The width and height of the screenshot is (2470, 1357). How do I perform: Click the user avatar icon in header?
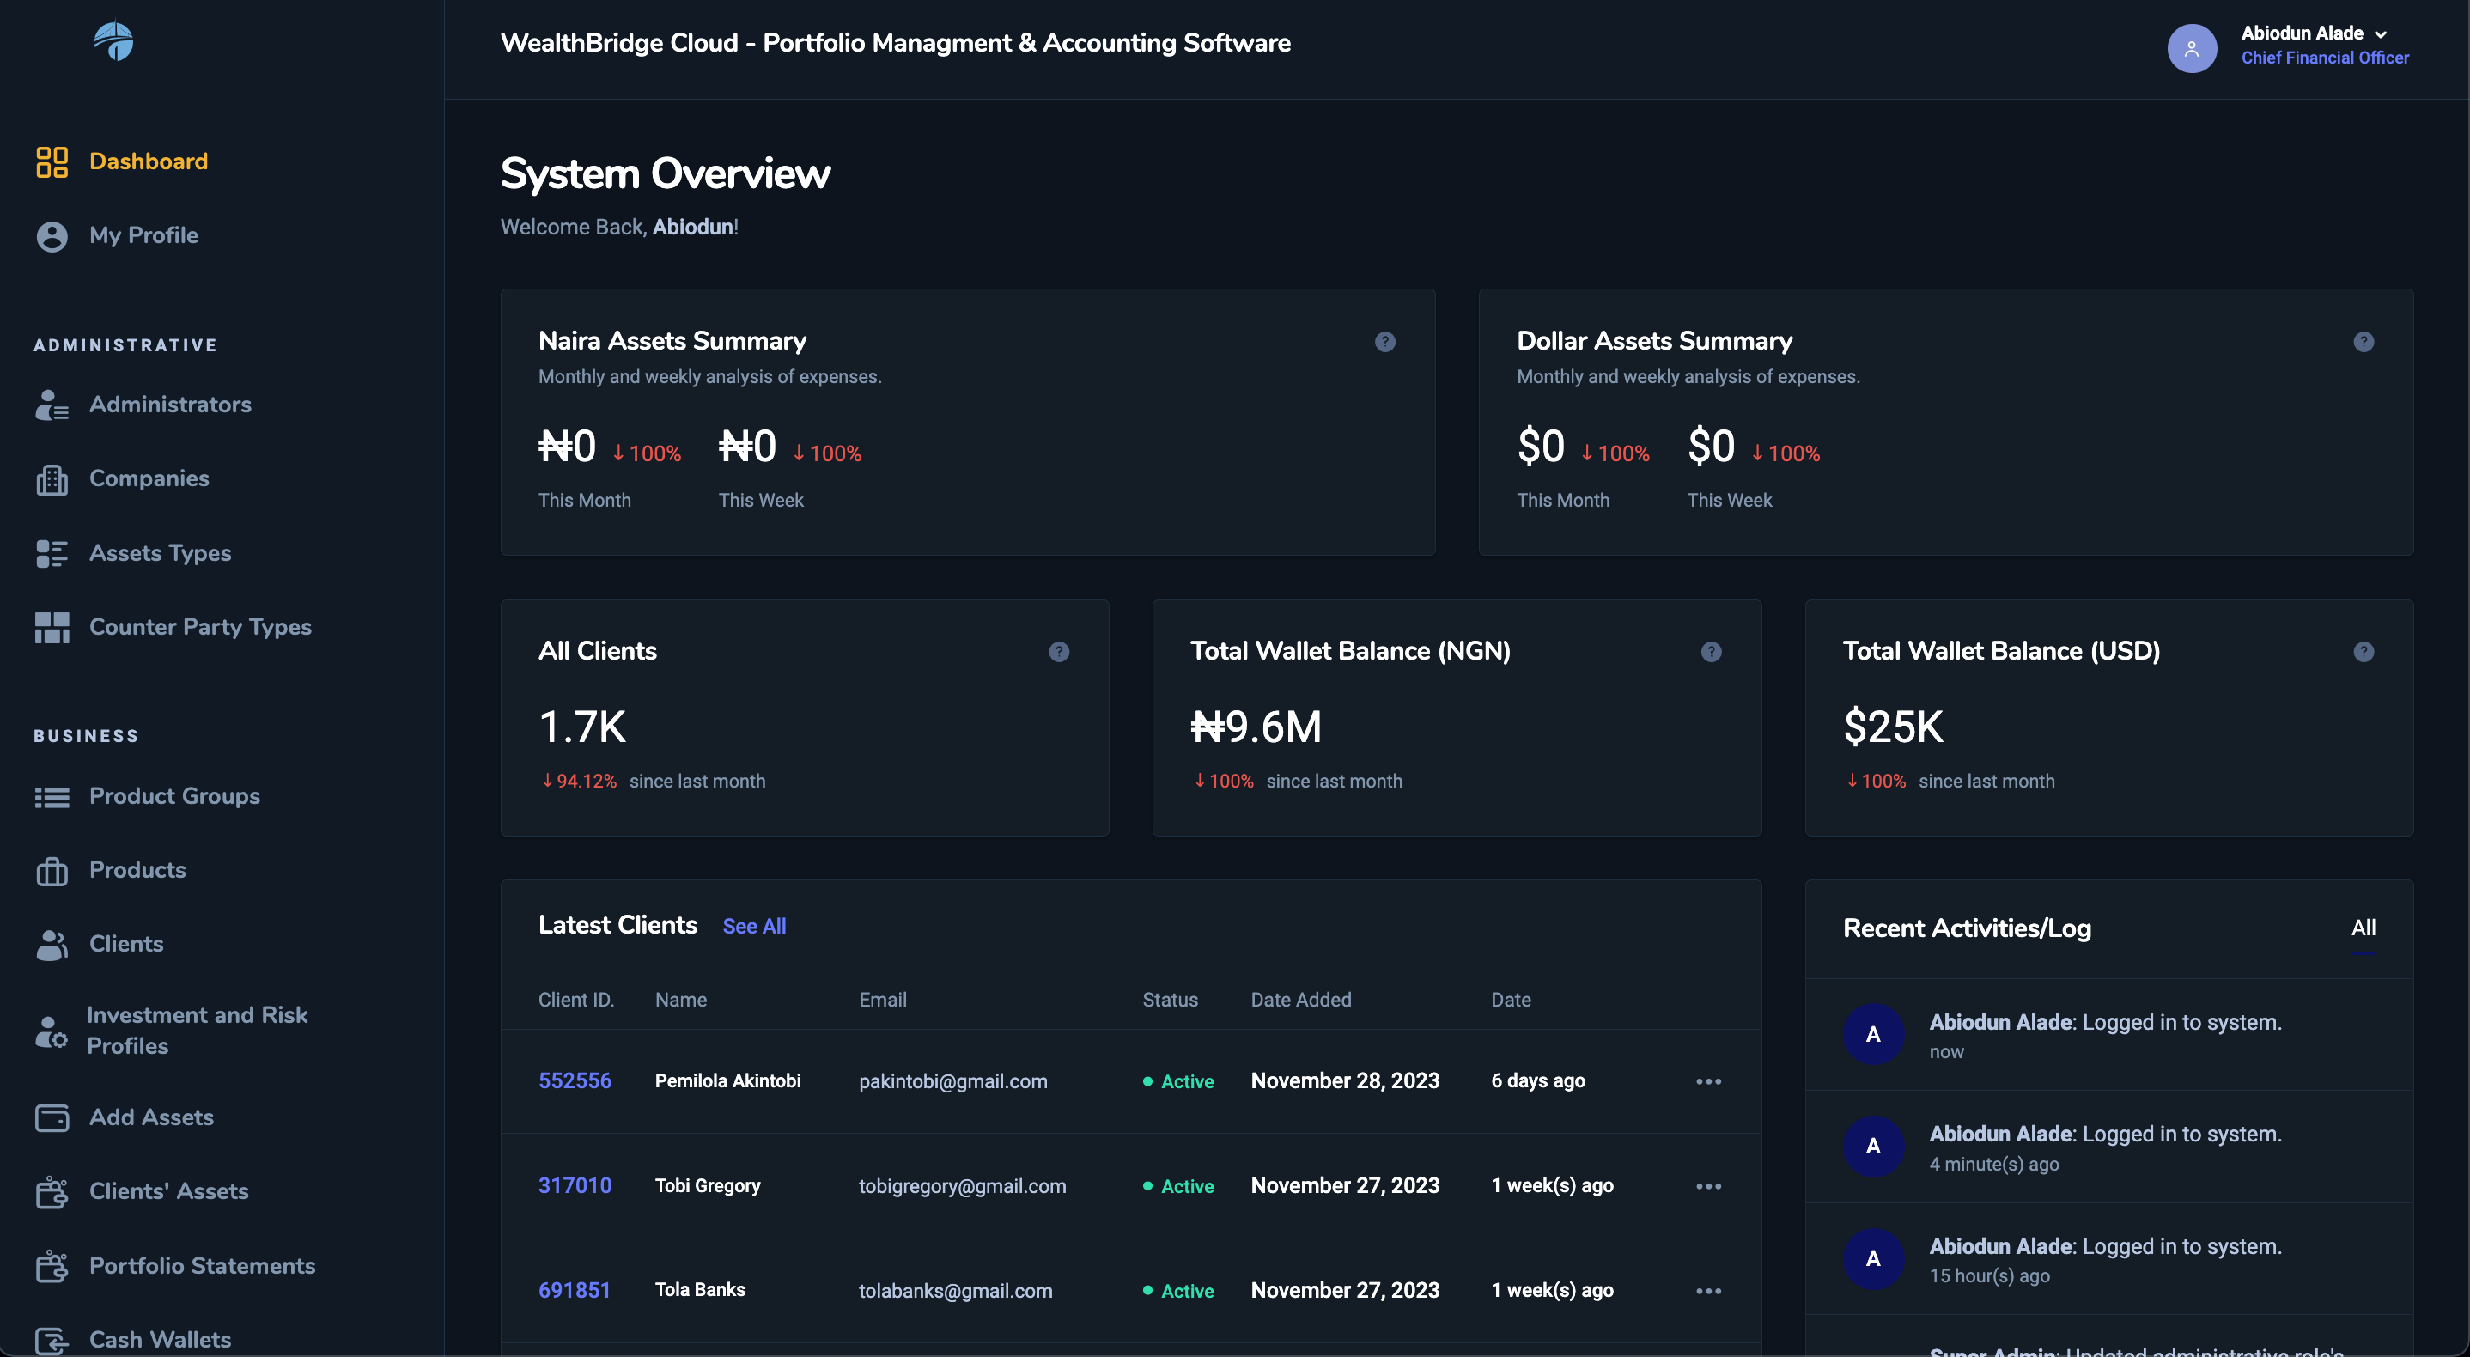[x=2191, y=48]
